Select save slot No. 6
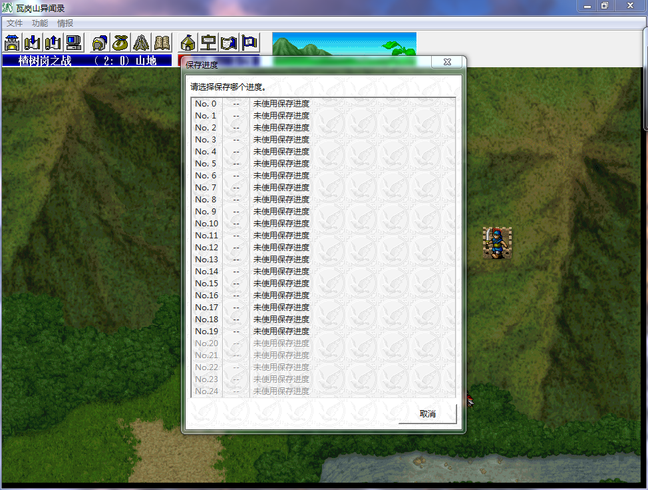 [x=323, y=176]
